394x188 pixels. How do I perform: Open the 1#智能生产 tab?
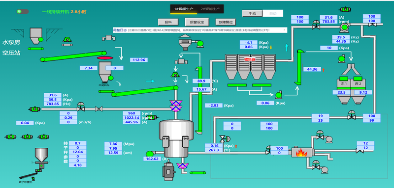184,9
